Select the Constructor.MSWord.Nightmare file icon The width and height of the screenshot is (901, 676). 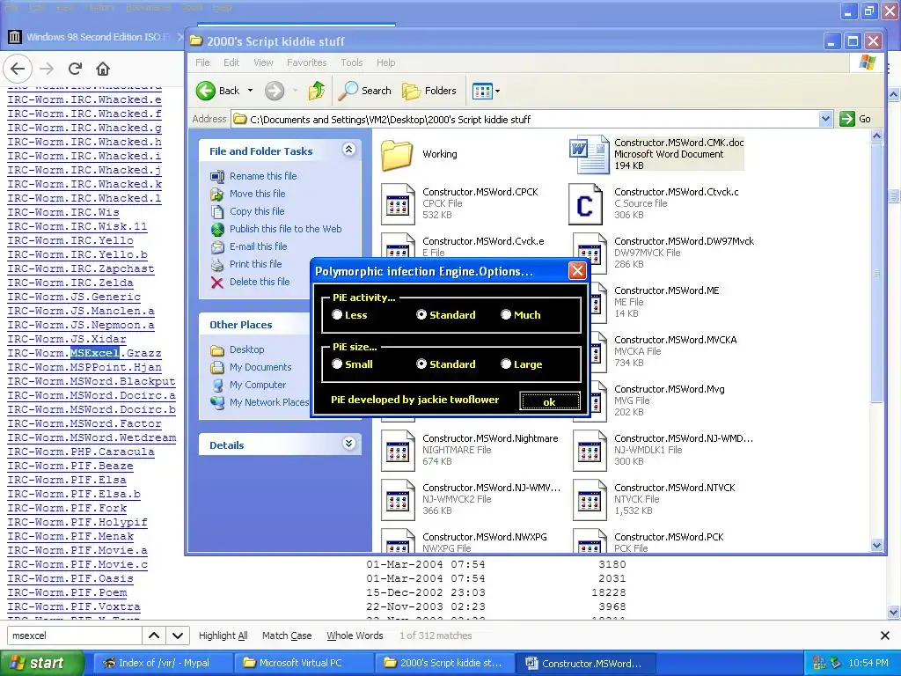tap(398, 450)
